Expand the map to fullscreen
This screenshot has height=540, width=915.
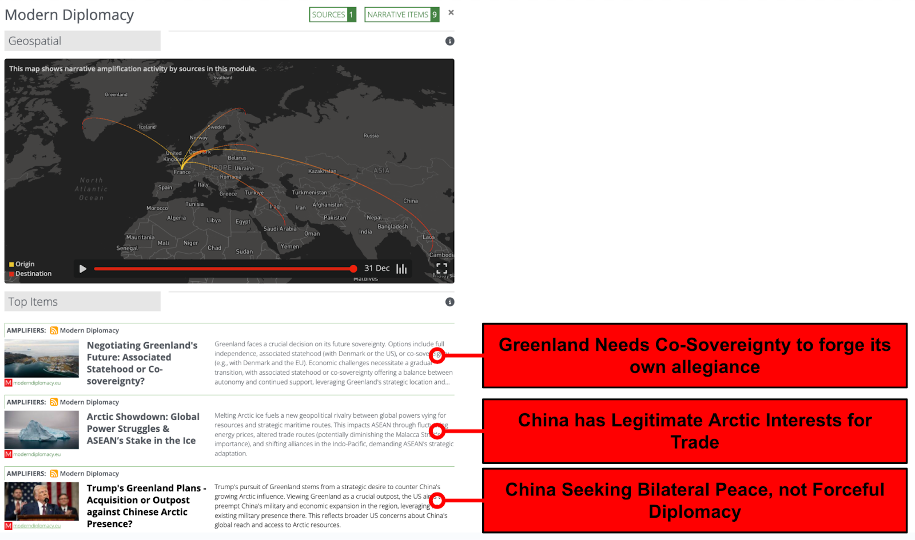coord(441,268)
